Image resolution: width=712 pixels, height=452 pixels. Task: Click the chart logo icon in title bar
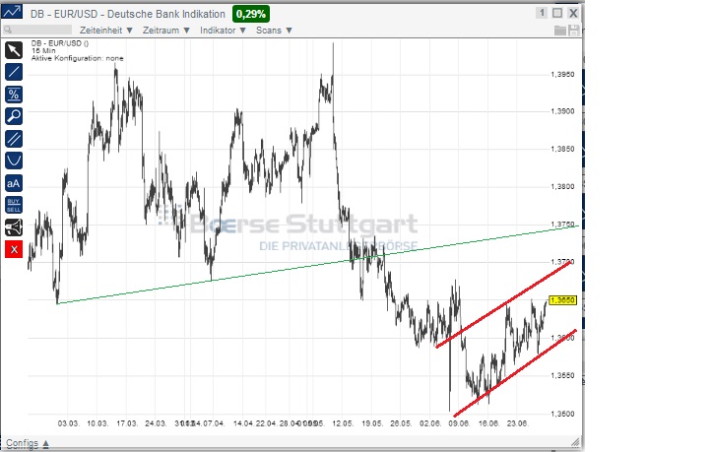coord(12,12)
